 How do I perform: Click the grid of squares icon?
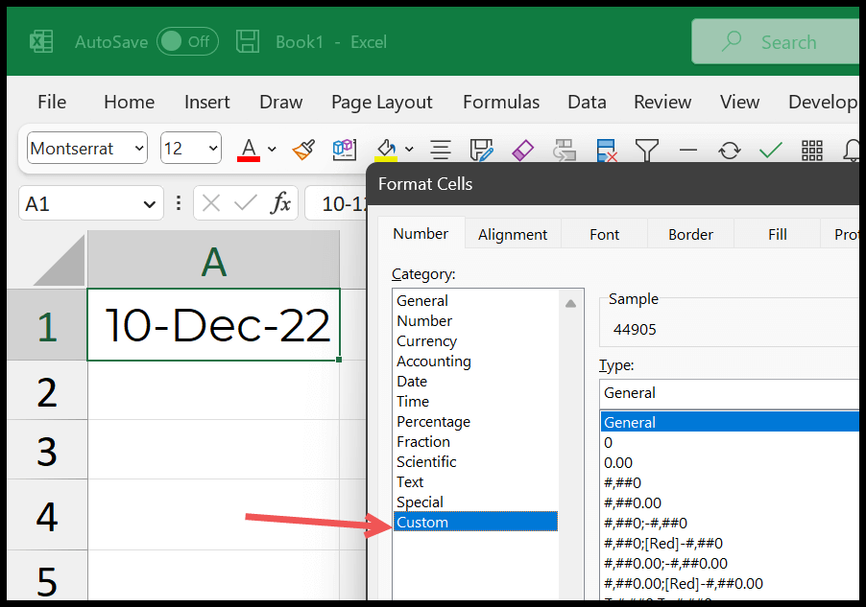pos(812,150)
